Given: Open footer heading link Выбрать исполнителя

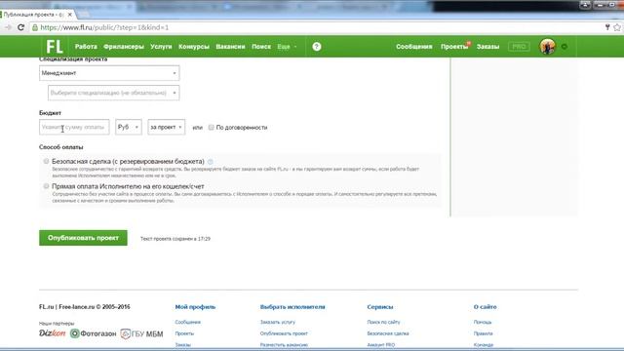Looking at the screenshot, I should point(292,307).
